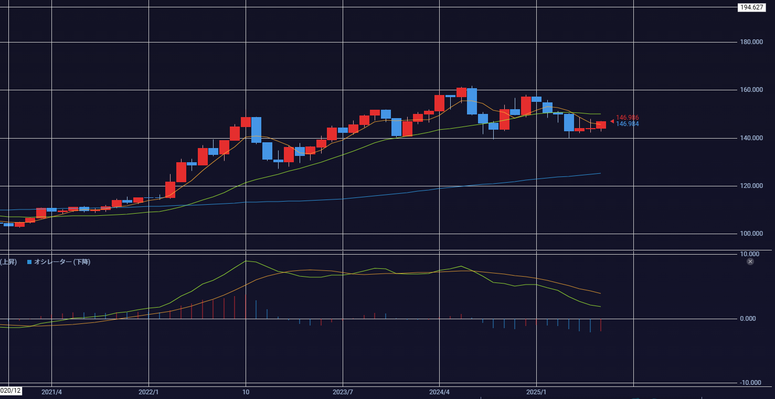Viewport: 775px width, 399px height.
Task: Click the 2024/4 date axis label
Action: [440, 392]
